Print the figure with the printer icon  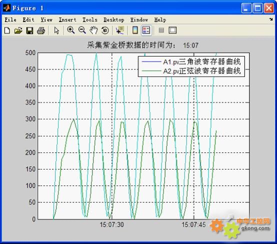point(41,30)
